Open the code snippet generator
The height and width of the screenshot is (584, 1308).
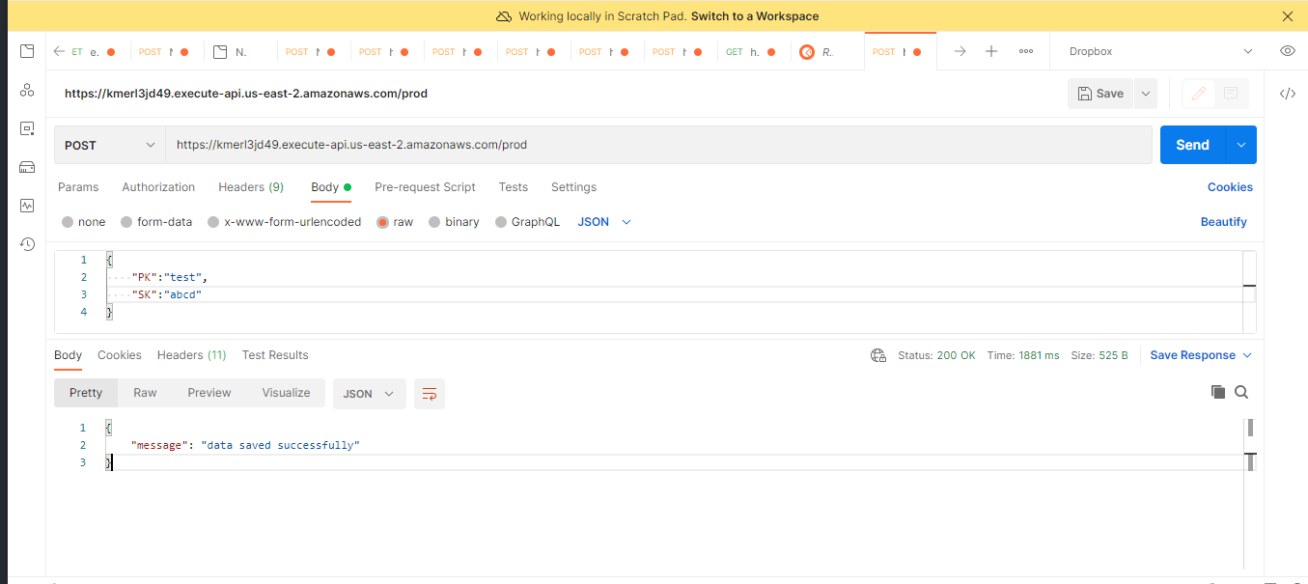(1287, 93)
